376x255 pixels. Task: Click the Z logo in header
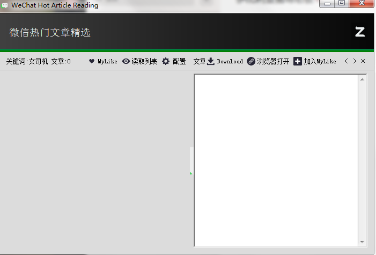pos(360,32)
